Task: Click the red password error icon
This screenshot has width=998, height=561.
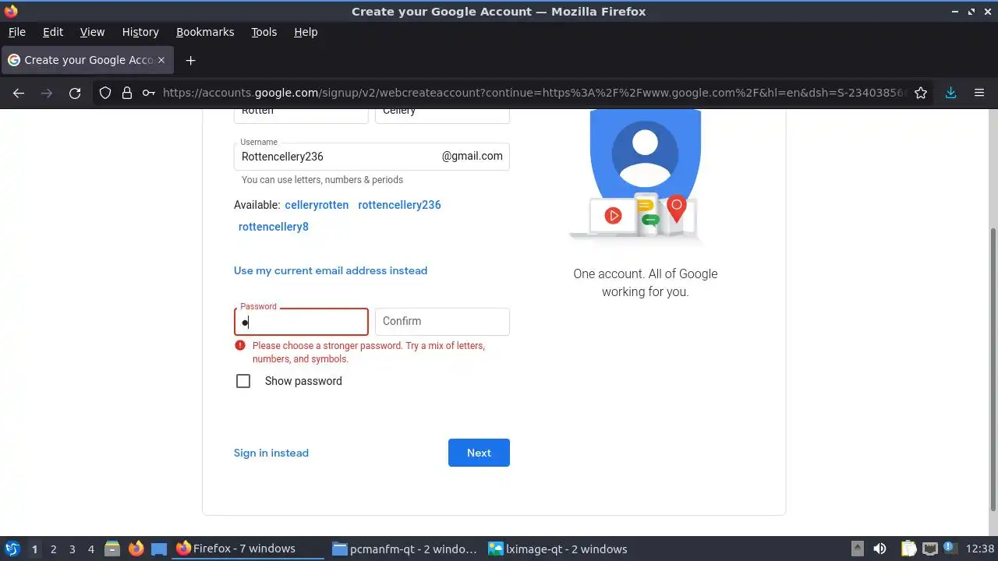Action: [x=240, y=345]
